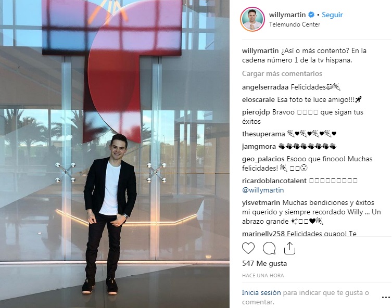Click Inicia sesión to log in
The image size is (392, 308).
pos(261,292)
